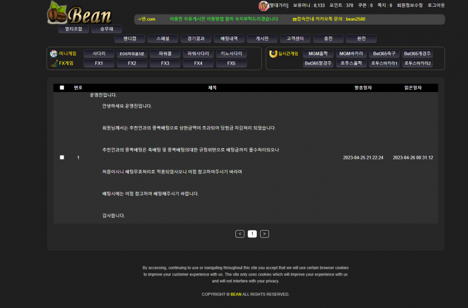Click the 멀티조합 button

pos(73,29)
